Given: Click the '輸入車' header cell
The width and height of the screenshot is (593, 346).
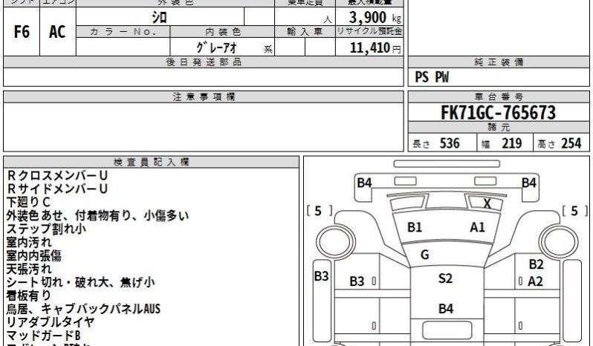Looking at the screenshot, I should [x=305, y=32].
